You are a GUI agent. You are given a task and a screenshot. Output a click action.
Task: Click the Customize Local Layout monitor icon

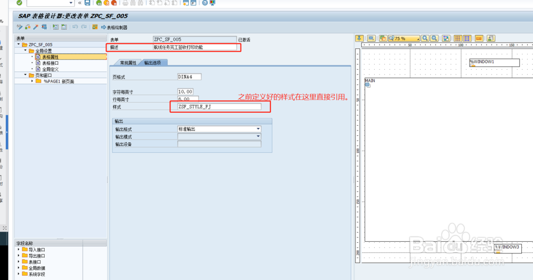pyautogui.click(x=213, y=3)
